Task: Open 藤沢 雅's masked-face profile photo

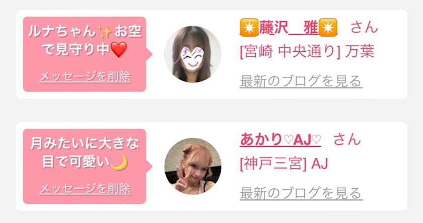Action: click(x=193, y=54)
